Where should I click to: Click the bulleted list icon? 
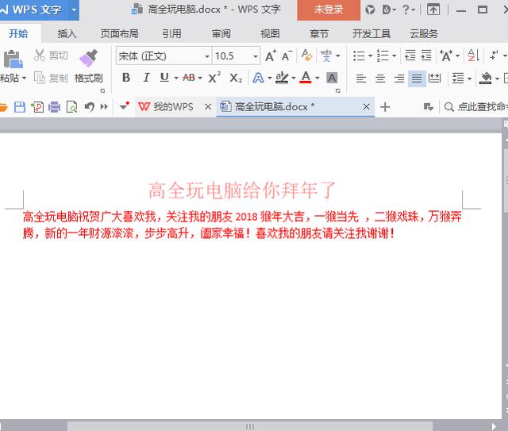pyautogui.click(x=359, y=56)
